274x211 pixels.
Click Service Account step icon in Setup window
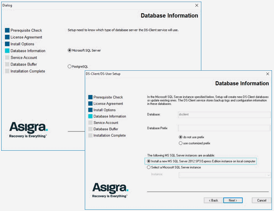[90, 123]
